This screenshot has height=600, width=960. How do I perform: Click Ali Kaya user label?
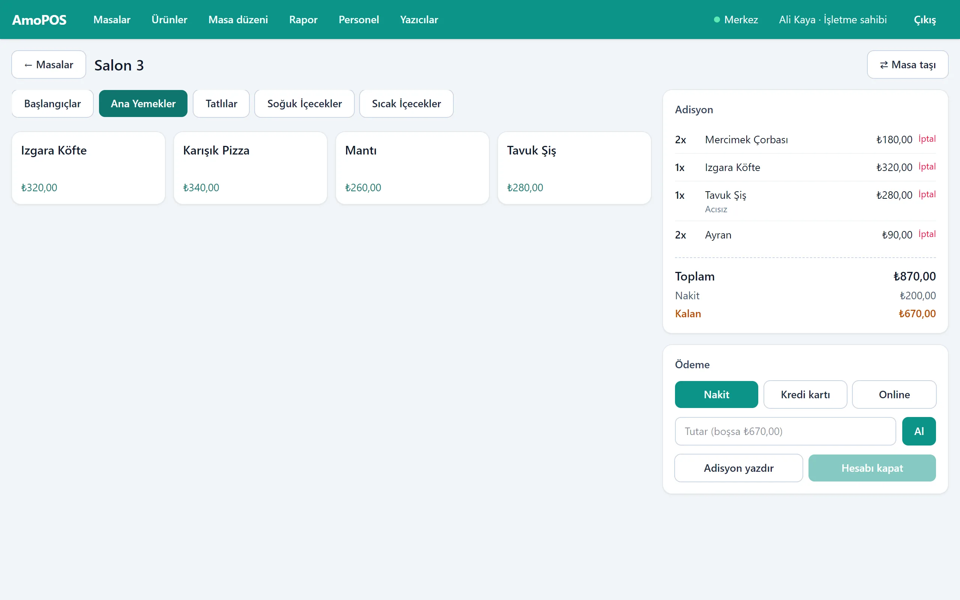pos(832,19)
